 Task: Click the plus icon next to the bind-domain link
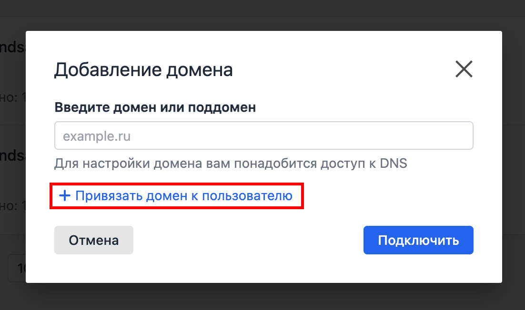pos(65,195)
